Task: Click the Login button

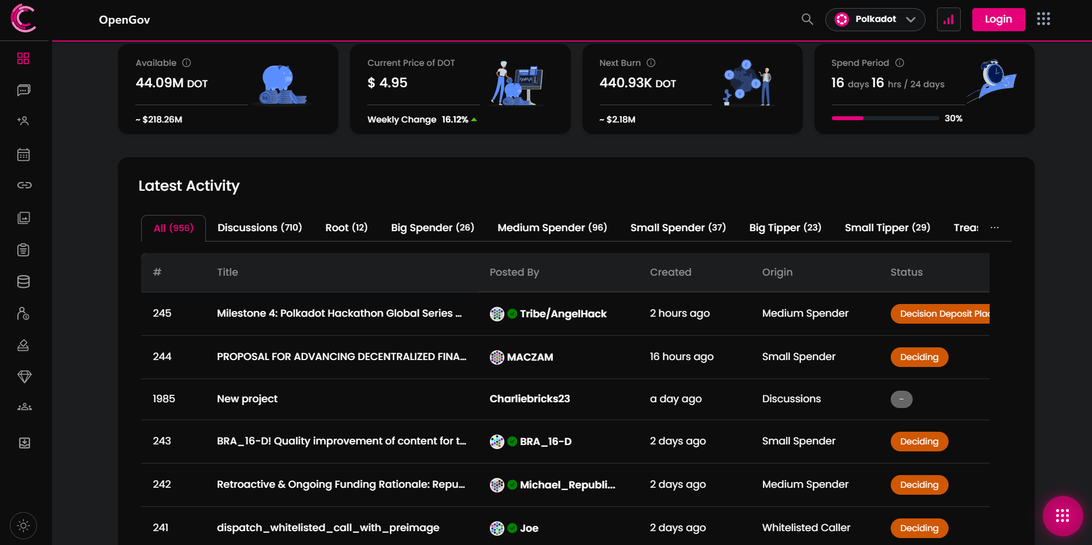Action: (998, 20)
